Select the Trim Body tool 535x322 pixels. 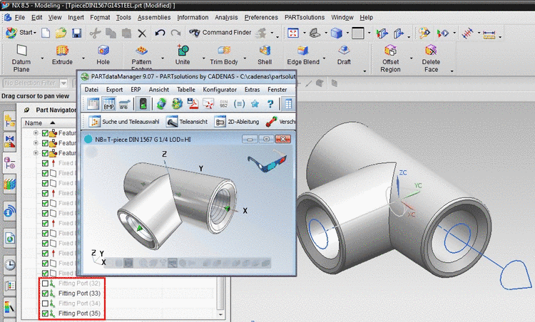pos(224,55)
